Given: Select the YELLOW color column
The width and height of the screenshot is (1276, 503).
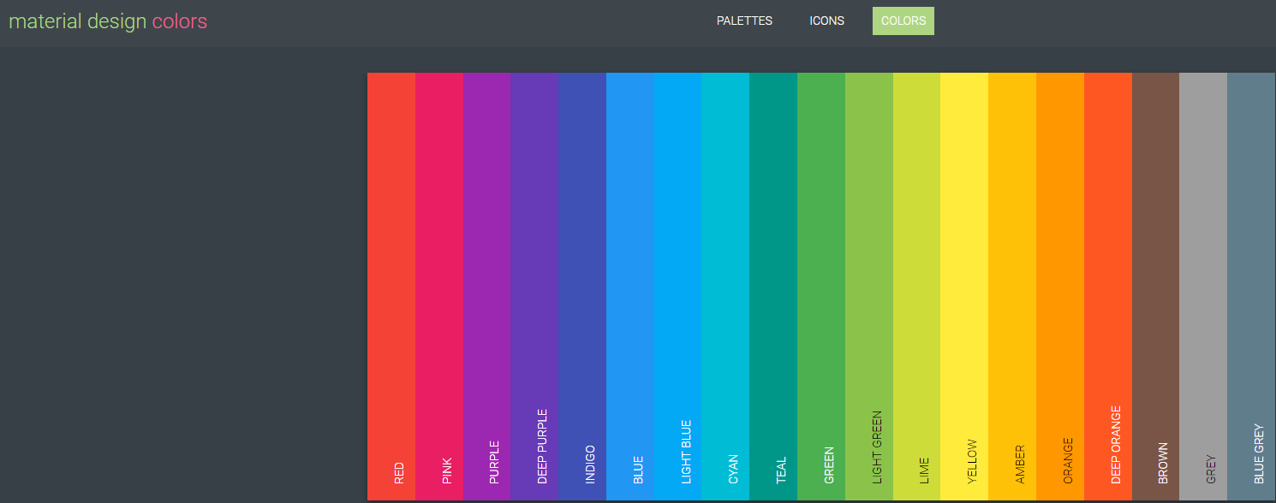Looking at the screenshot, I should 964,287.
